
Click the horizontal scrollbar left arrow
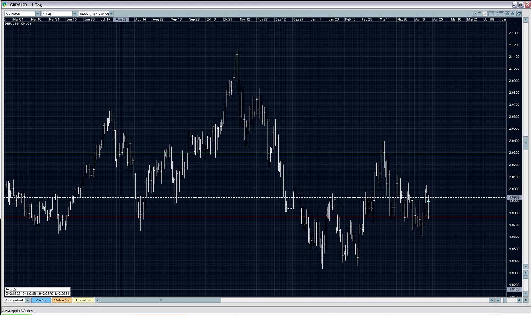(98, 300)
